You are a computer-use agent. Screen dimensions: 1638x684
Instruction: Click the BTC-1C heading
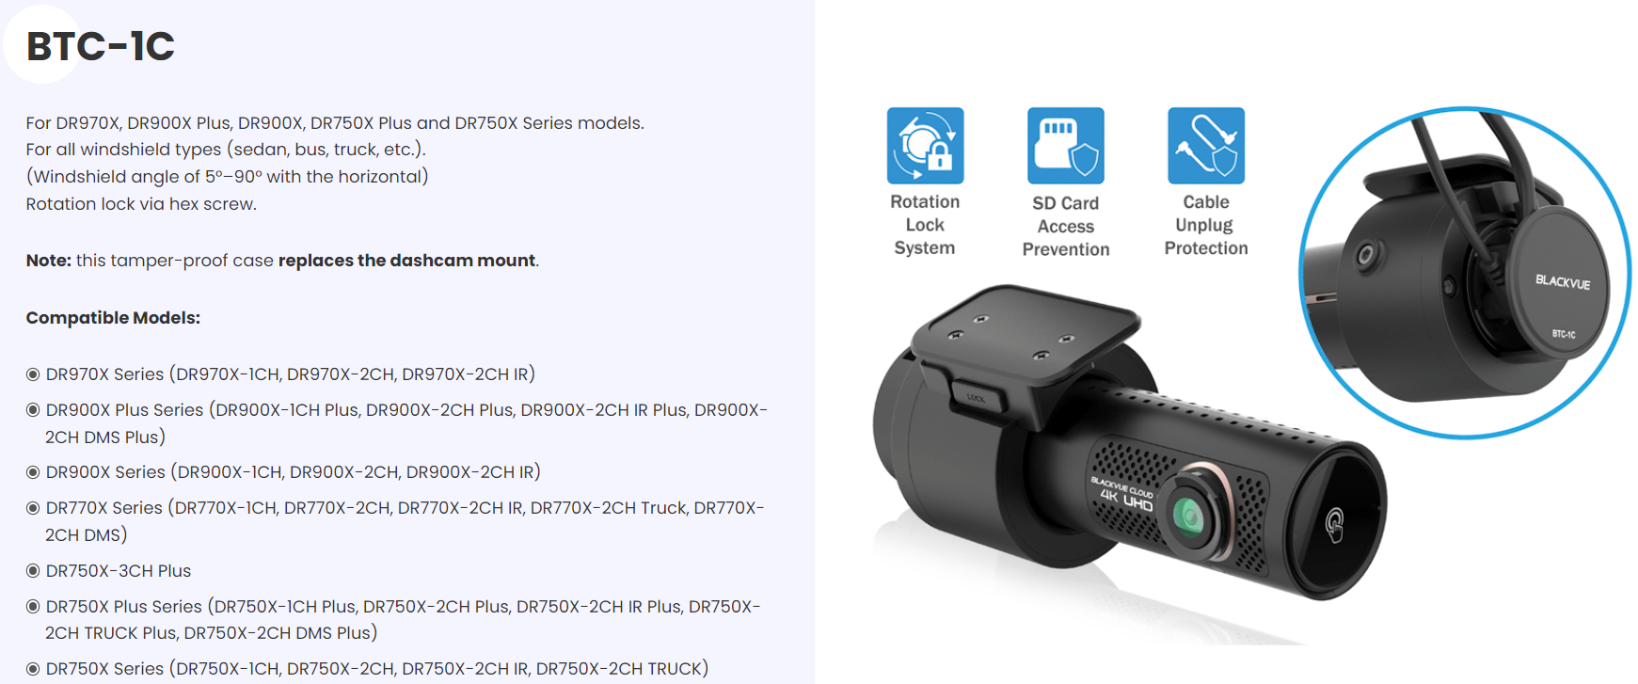pos(101,46)
